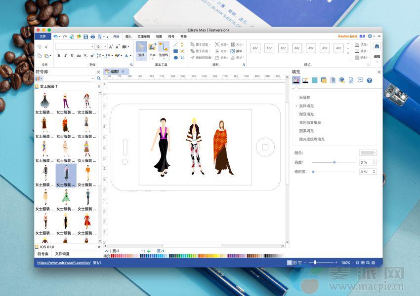Switch to the 页面布局 ribbon tab

(x=144, y=37)
